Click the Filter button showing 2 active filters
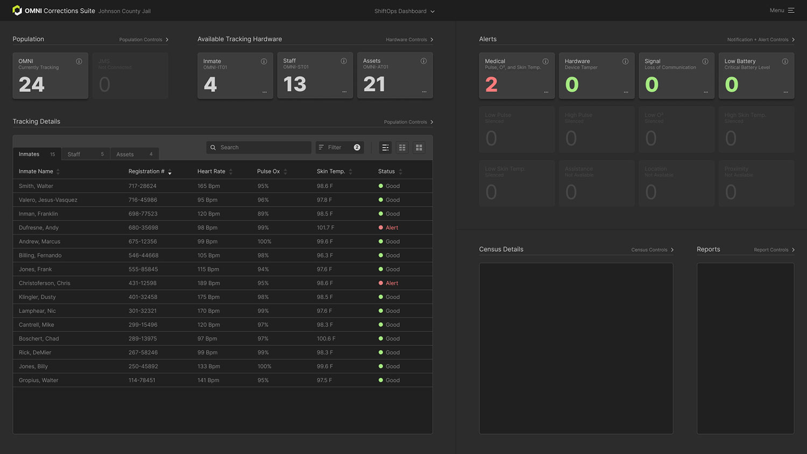This screenshot has height=454, width=807. 339,147
